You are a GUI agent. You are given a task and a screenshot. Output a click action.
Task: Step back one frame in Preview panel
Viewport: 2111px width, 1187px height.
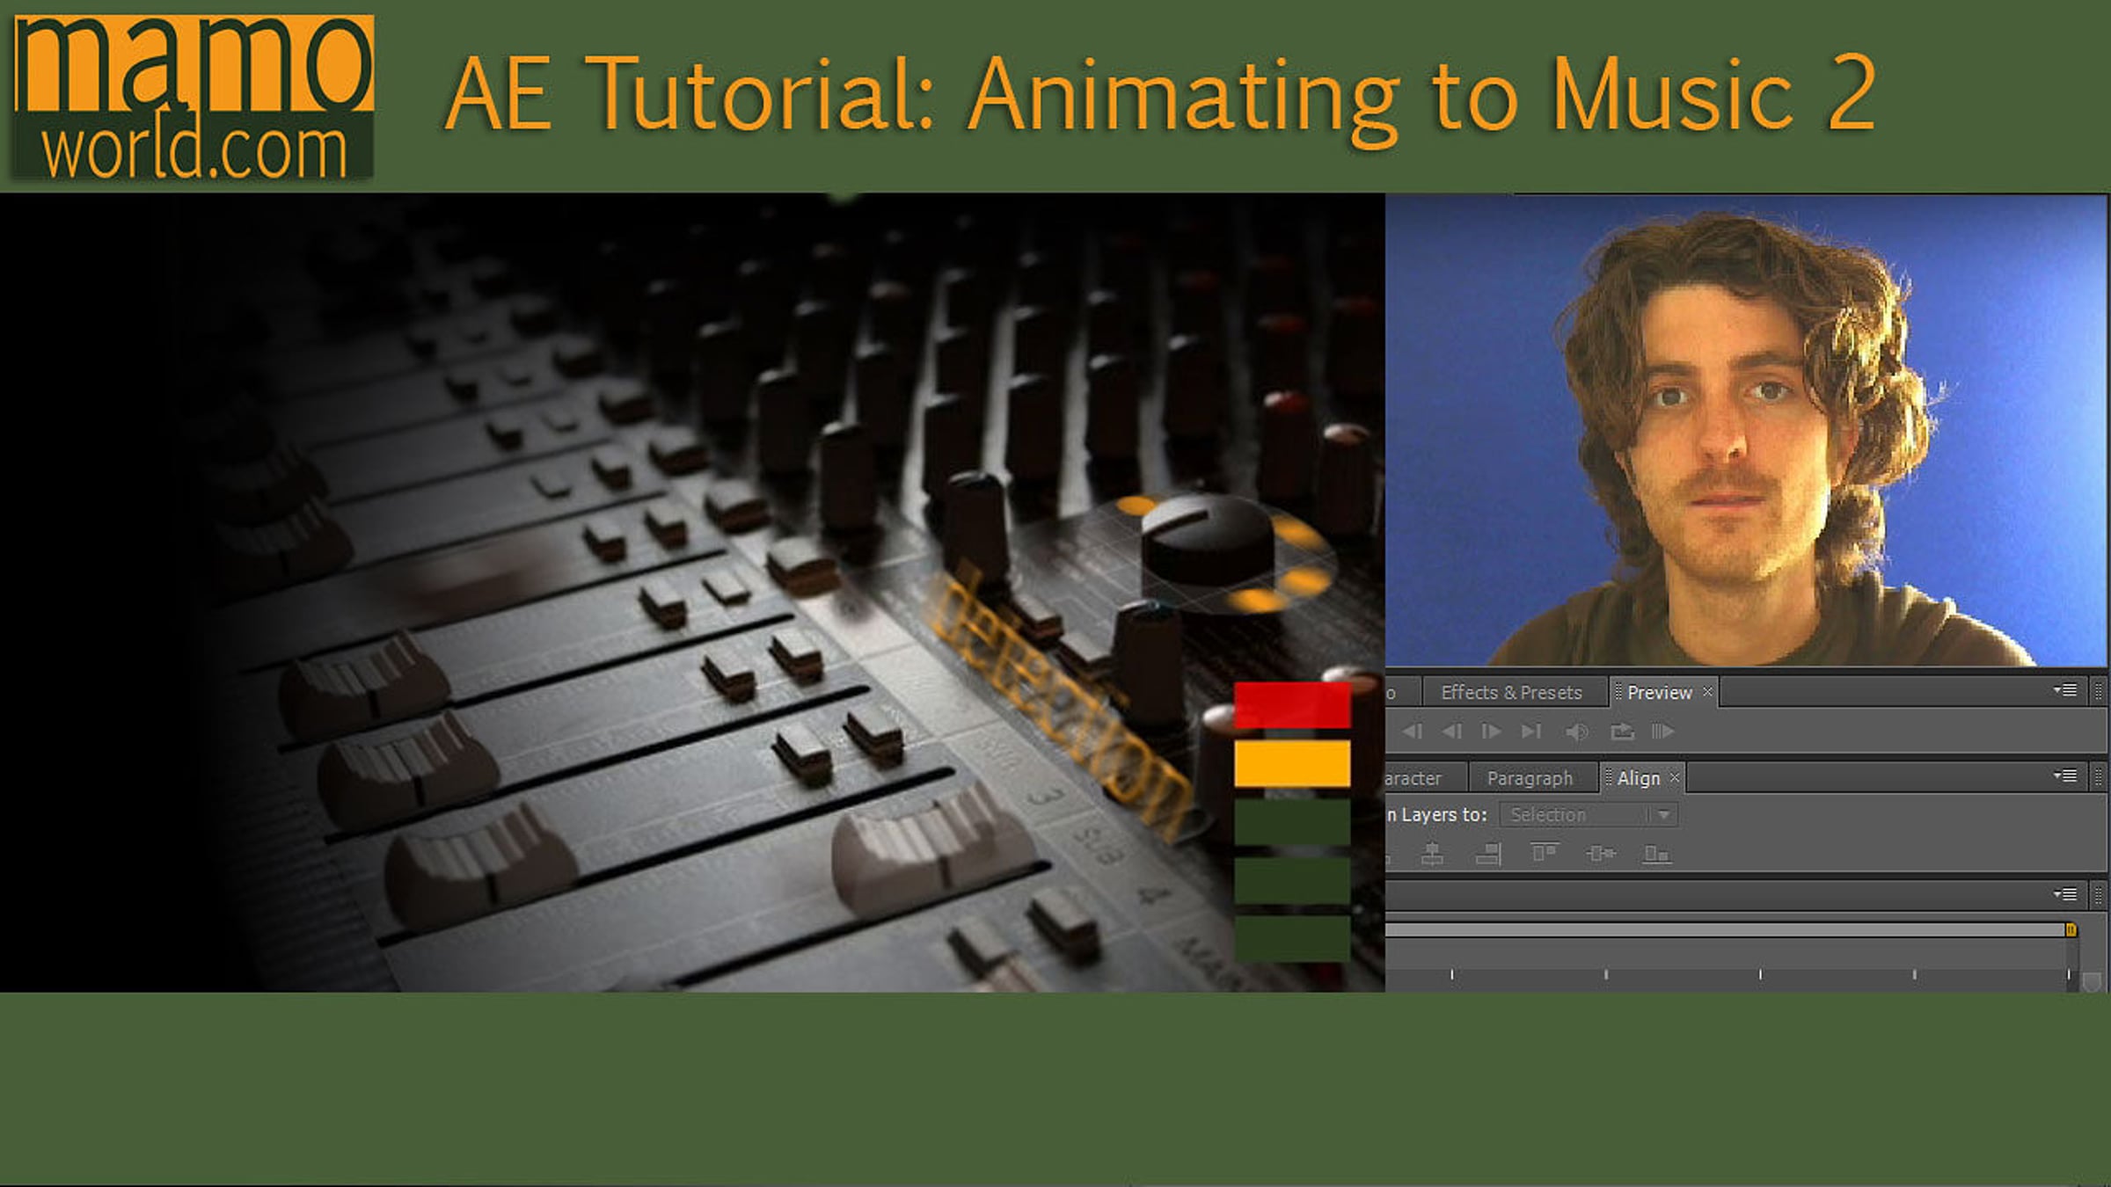pos(1452,732)
